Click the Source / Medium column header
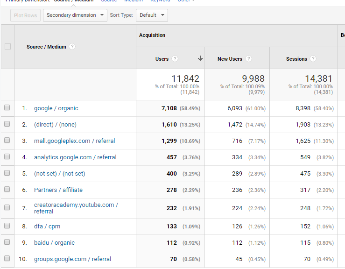This screenshot has width=345, height=269. (x=46, y=47)
